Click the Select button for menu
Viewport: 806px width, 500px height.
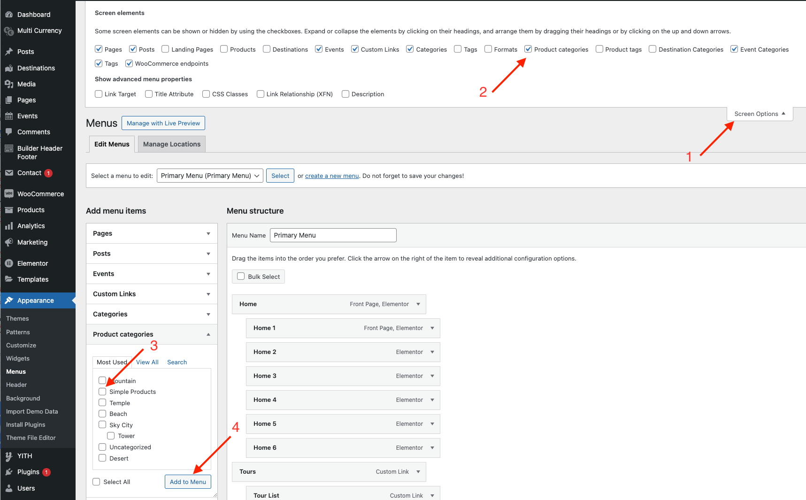click(x=280, y=176)
